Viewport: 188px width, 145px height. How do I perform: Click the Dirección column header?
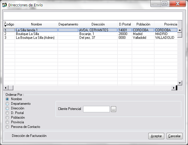click(98, 24)
